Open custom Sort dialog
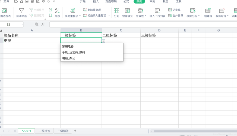 pos(57,13)
